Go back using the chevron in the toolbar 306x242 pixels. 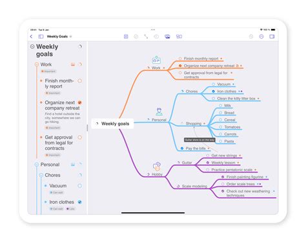coord(32,37)
